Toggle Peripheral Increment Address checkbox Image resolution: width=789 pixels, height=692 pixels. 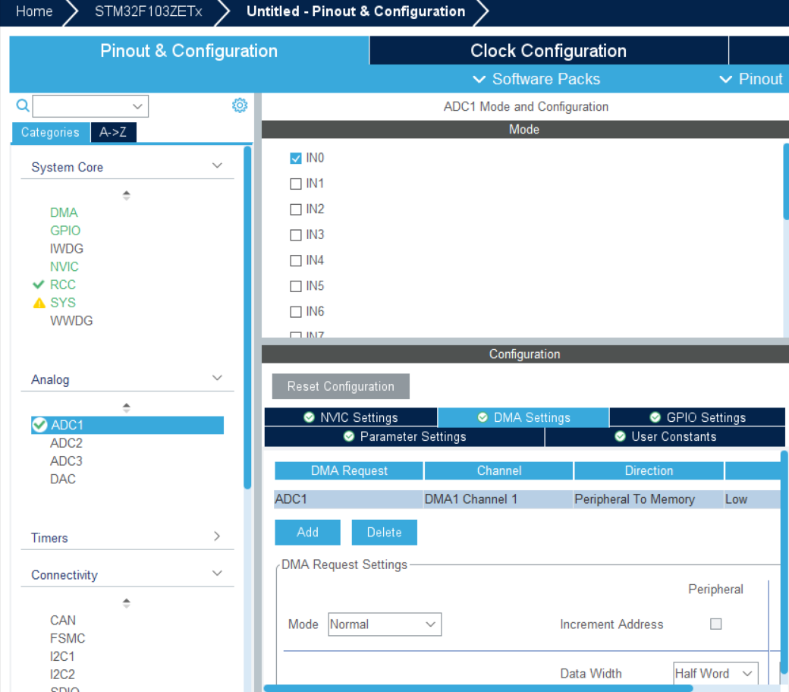[715, 624]
